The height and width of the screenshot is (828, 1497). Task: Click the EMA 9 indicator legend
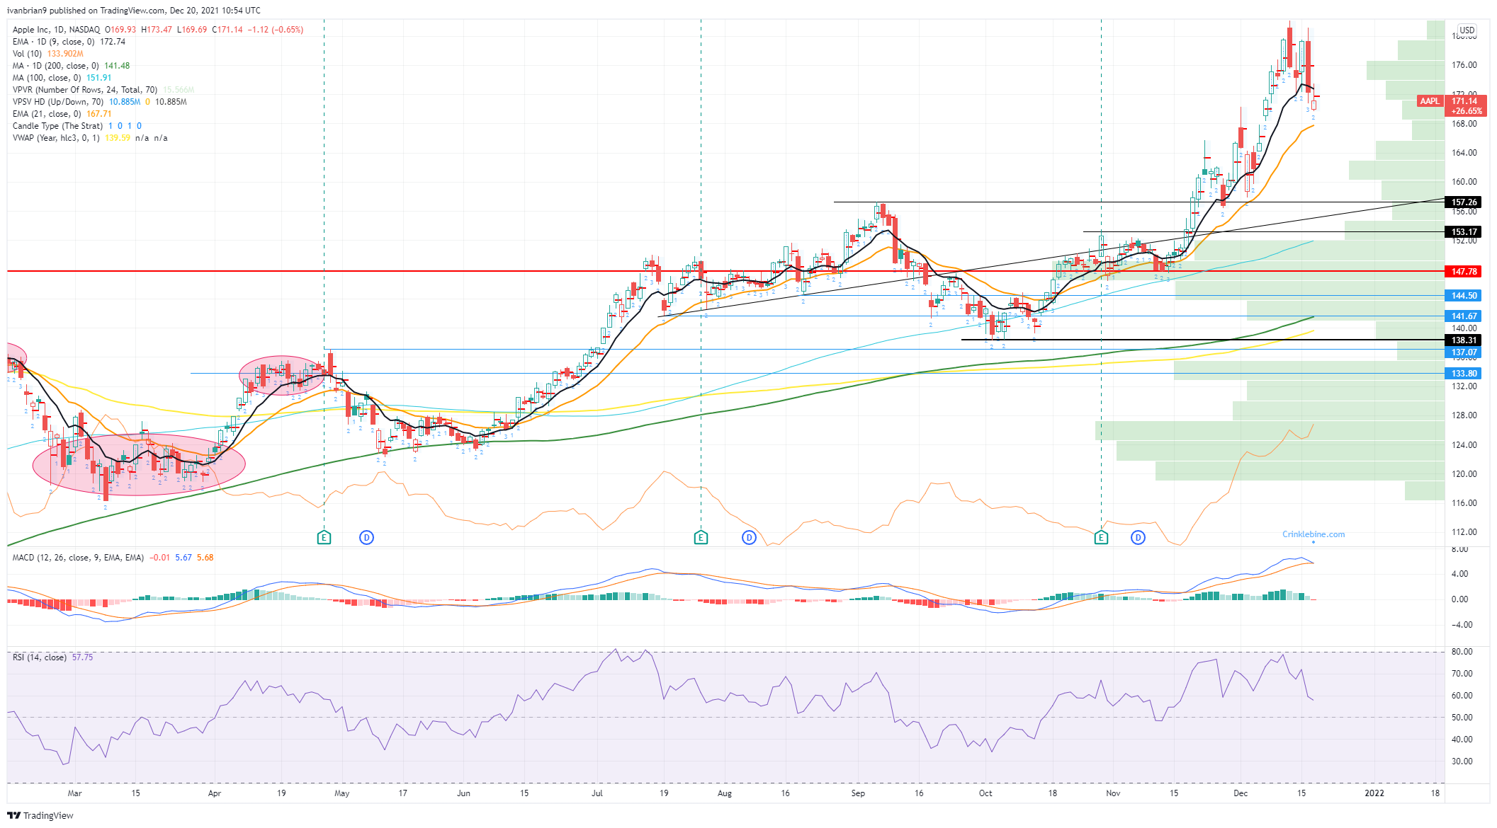pos(69,42)
